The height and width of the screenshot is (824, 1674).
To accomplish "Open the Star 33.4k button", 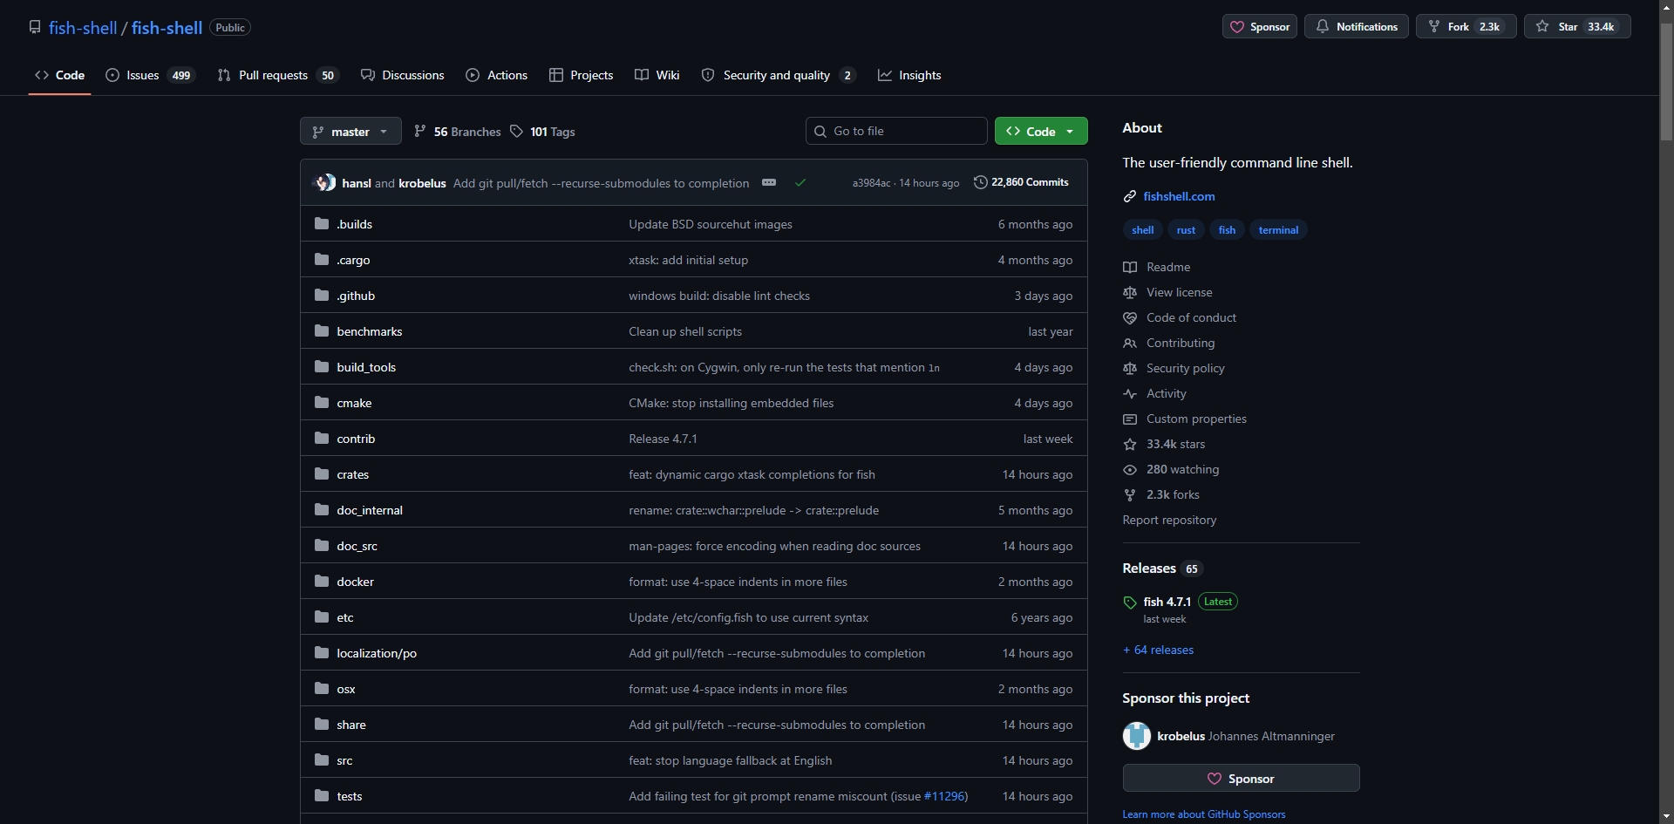I will click(x=1577, y=27).
